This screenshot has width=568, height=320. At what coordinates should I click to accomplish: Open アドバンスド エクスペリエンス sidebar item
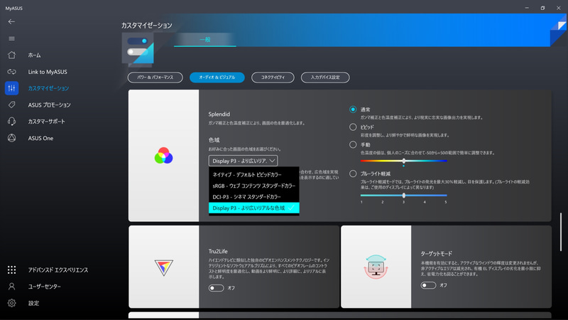pos(58,270)
